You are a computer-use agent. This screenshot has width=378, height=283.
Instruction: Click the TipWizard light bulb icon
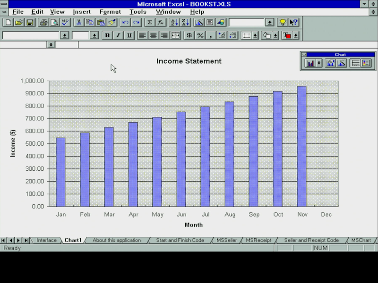(282, 22)
